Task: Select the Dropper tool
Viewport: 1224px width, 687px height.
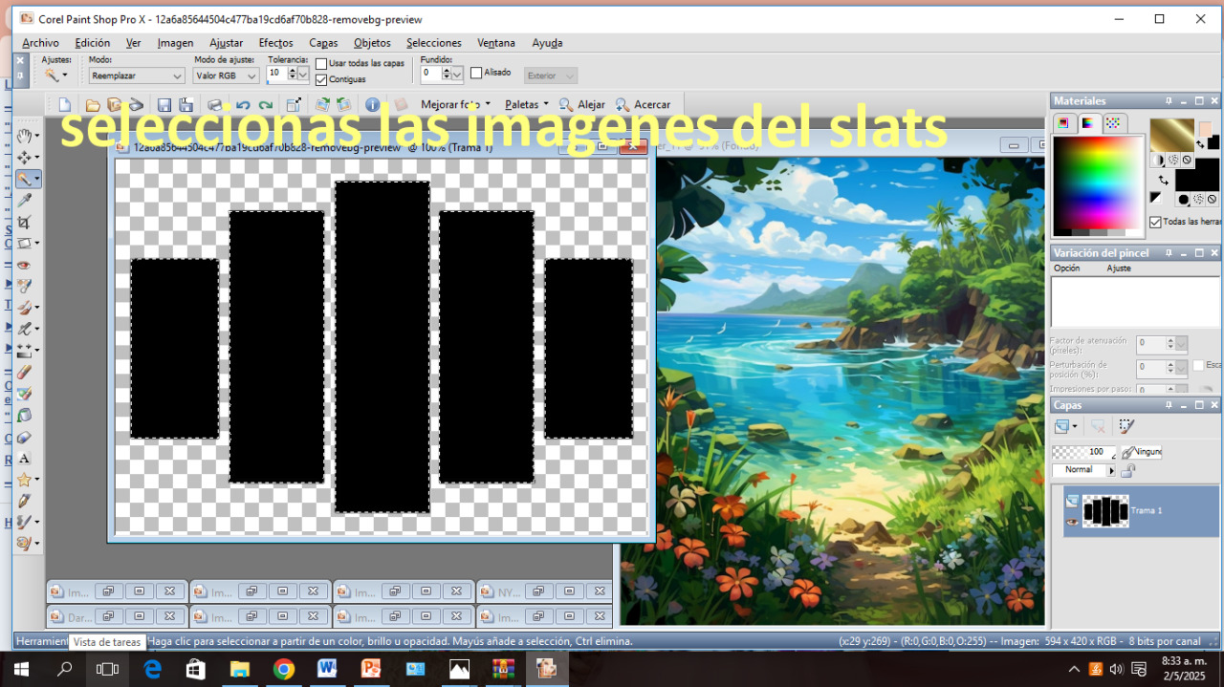Action: pos(25,200)
